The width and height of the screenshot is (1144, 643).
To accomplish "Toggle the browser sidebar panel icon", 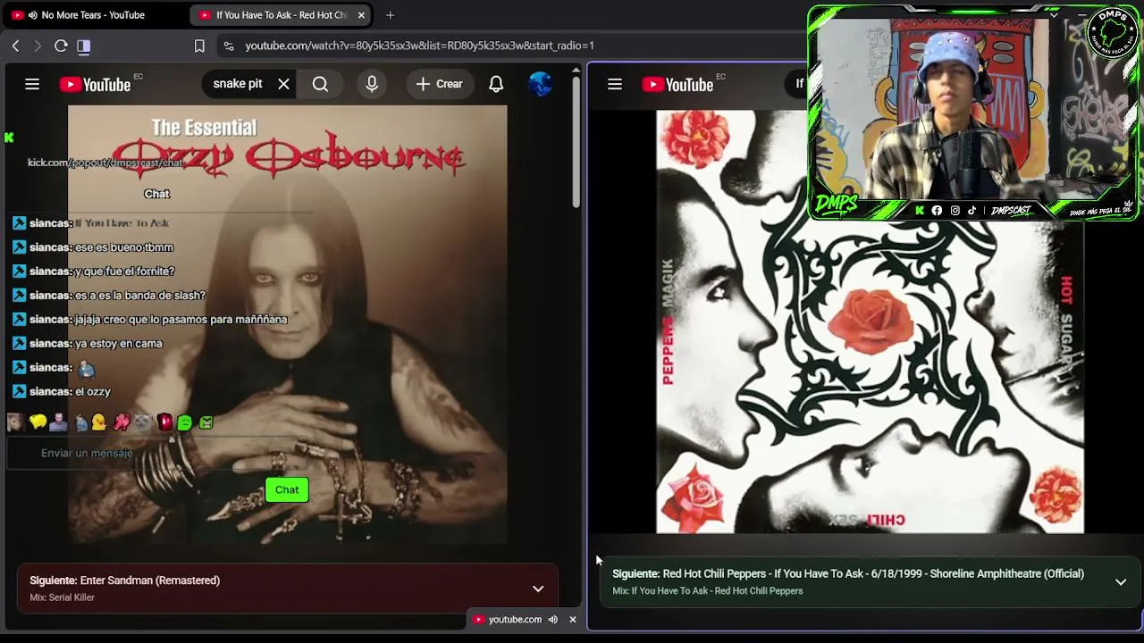I will pyautogui.click(x=84, y=46).
